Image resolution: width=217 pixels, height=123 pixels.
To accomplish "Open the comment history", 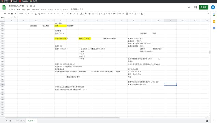I will click(x=195, y=7).
